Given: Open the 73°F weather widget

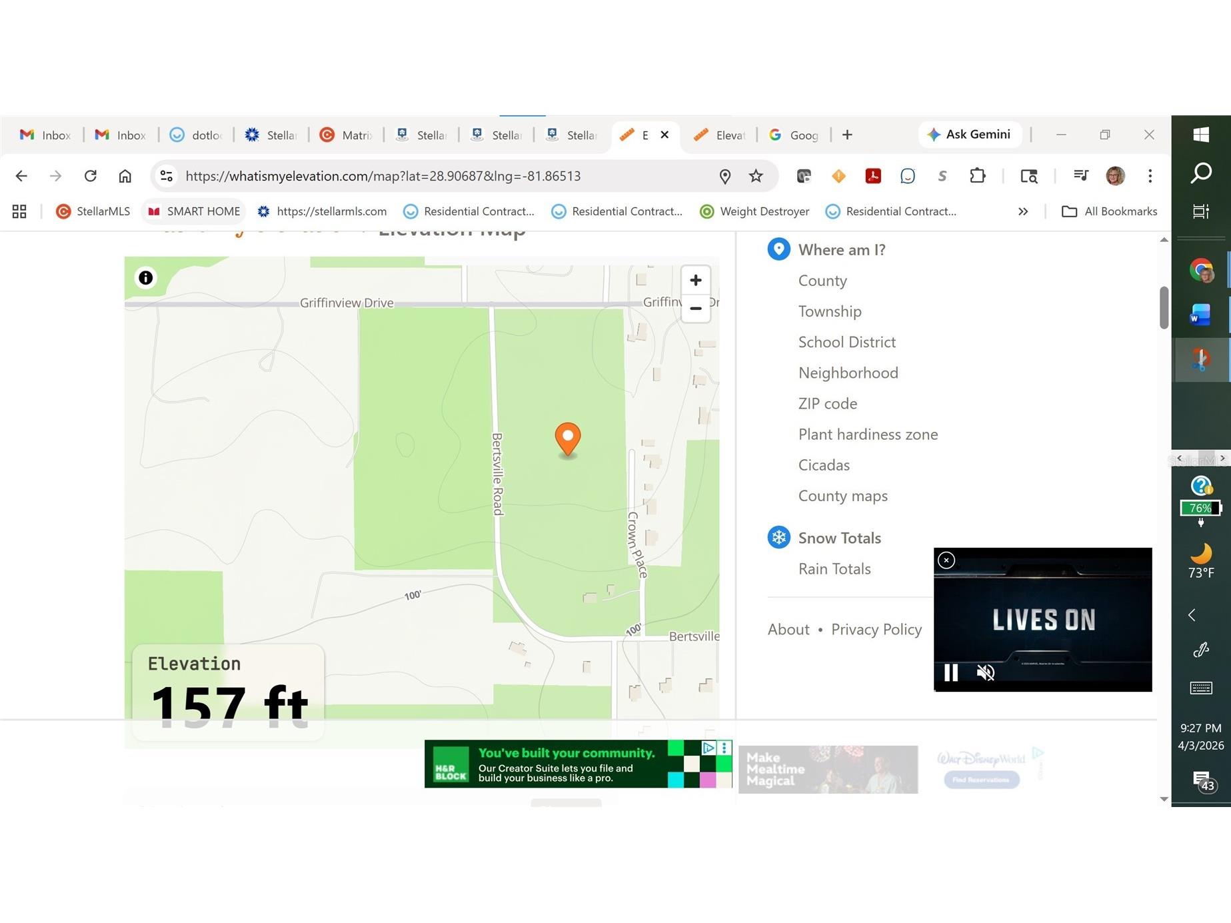Looking at the screenshot, I should (x=1201, y=561).
